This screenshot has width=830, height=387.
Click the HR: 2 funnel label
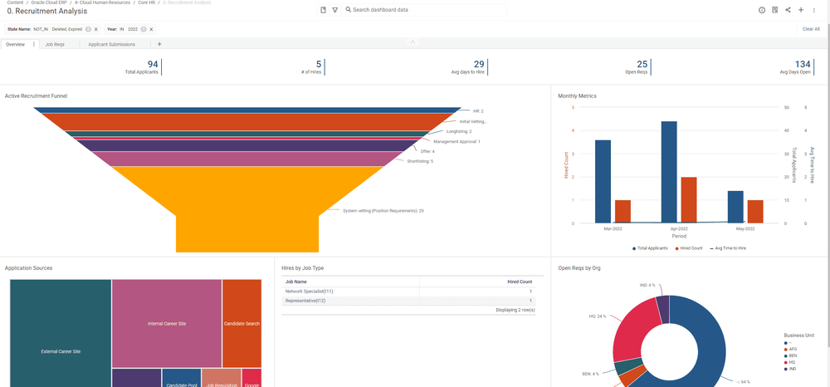(479, 111)
